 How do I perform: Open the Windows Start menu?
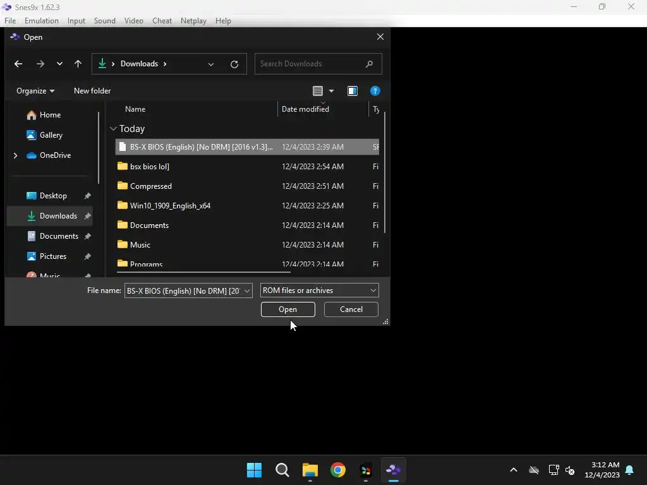tap(254, 470)
